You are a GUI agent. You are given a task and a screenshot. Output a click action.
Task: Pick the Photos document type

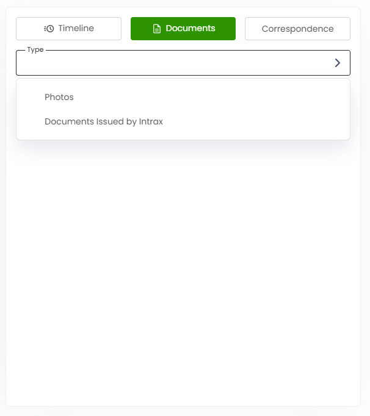(59, 97)
